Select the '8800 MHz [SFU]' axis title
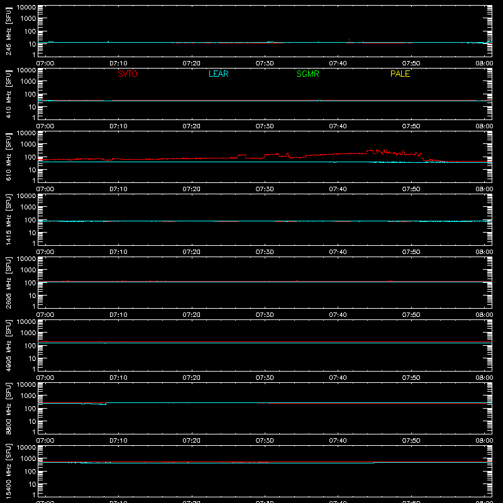The image size is (503, 503). click(x=8, y=408)
